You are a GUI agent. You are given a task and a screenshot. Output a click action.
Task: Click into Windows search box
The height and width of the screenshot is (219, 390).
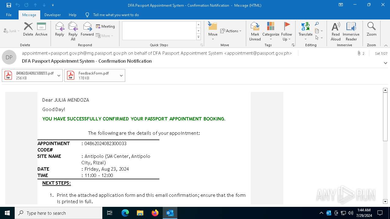[x=58, y=213]
